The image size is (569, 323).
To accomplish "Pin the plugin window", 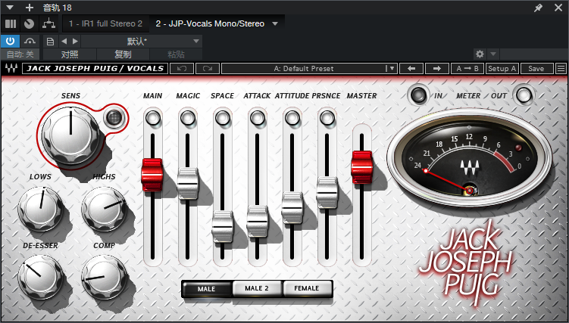I will coord(539,8).
